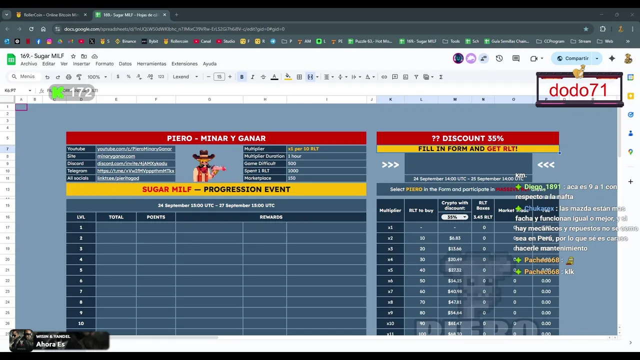Open the Editar menu
Viewport: 640px width, 360px height.
(x=48, y=64)
